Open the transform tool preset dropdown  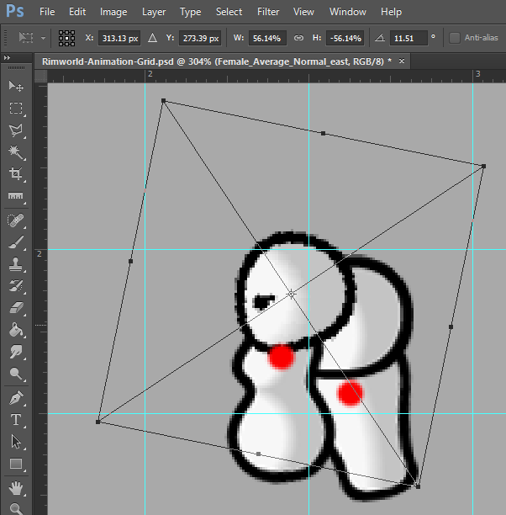[43, 38]
